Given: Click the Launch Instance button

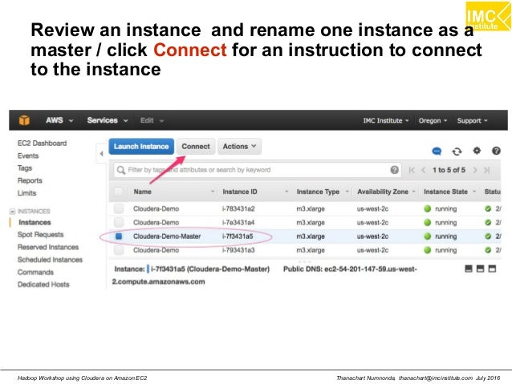Looking at the screenshot, I should [x=141, y=147].
